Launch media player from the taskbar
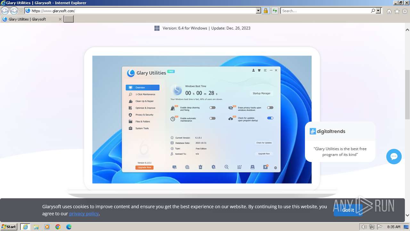Screen dimensions: 410x231 (47, 227)
